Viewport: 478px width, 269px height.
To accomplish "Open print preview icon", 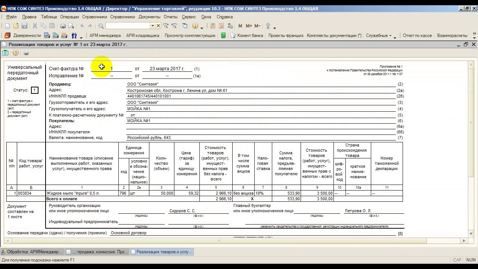I will pyautogui.click(x=71, y=26).
